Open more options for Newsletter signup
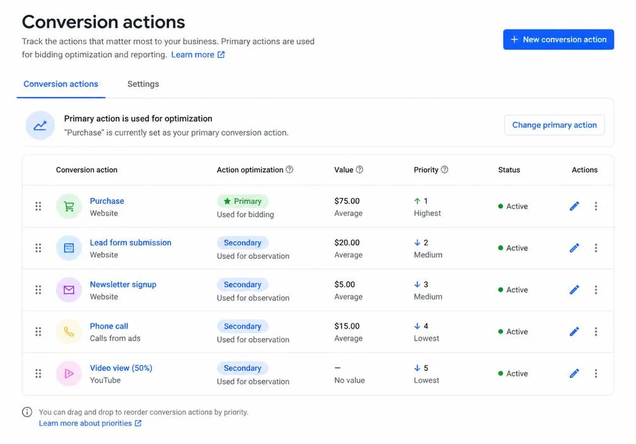 [596, 289]
